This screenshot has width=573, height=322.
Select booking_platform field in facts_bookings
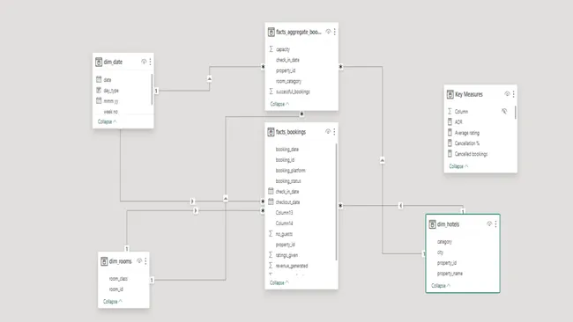pyautogui.click(x=291, y=171)
